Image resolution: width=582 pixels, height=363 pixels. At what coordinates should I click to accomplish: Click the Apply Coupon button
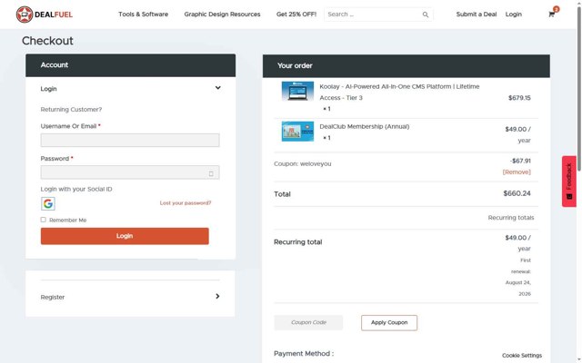click(389, 323)
